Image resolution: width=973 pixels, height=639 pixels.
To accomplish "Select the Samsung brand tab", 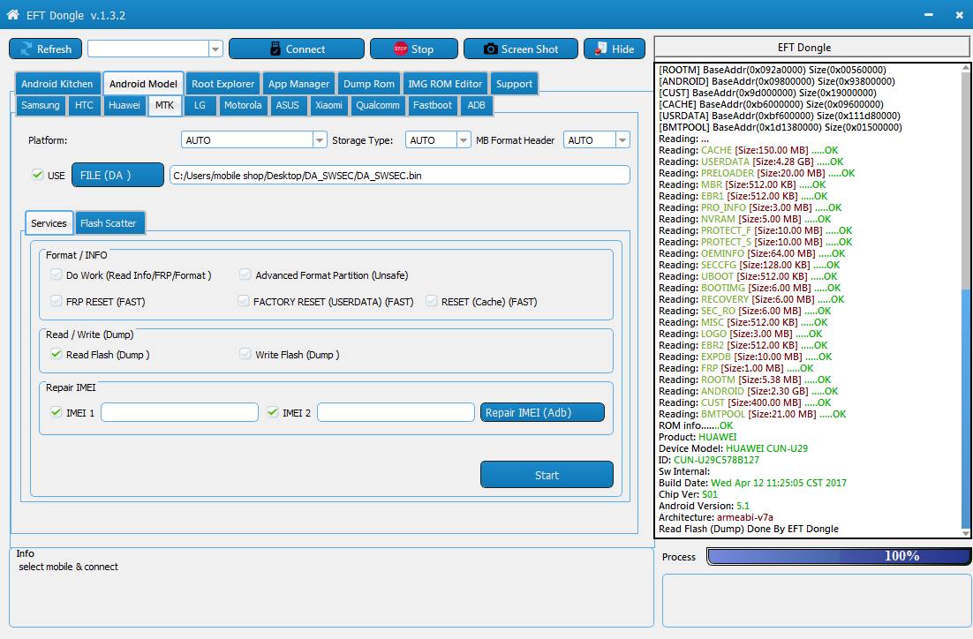I will pos(41,105).
